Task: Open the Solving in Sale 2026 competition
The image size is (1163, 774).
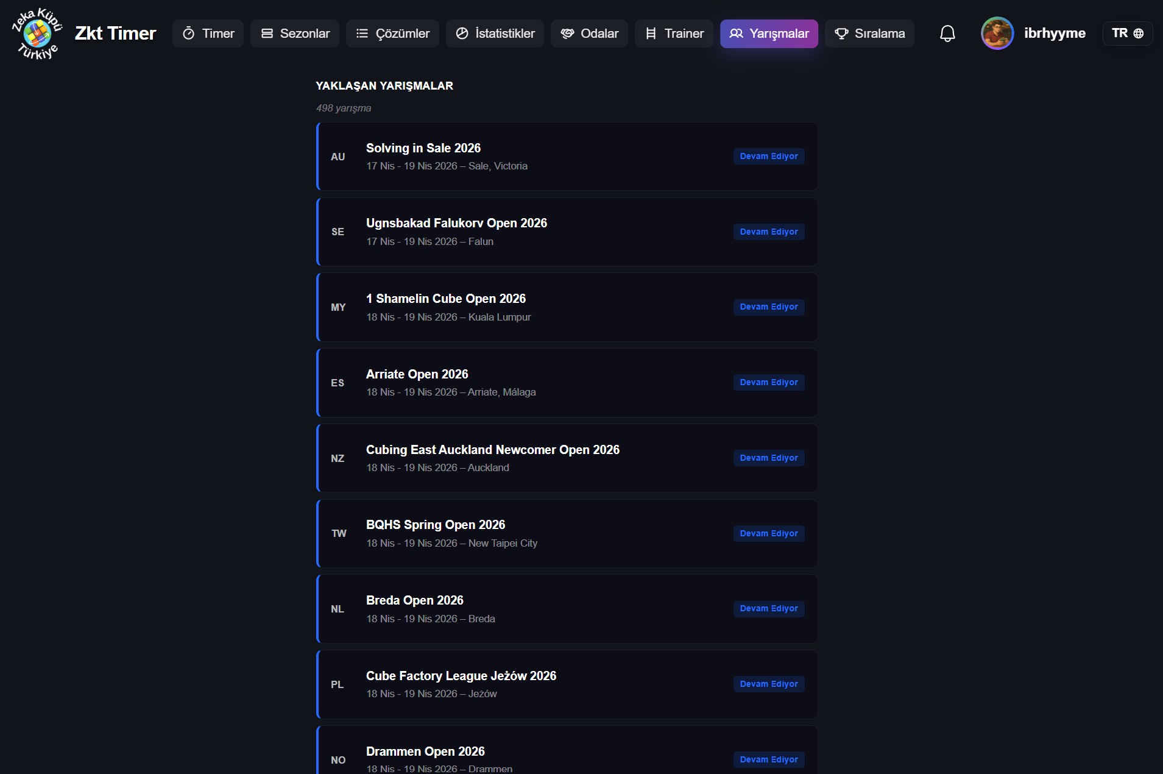Action: point(423,148)
